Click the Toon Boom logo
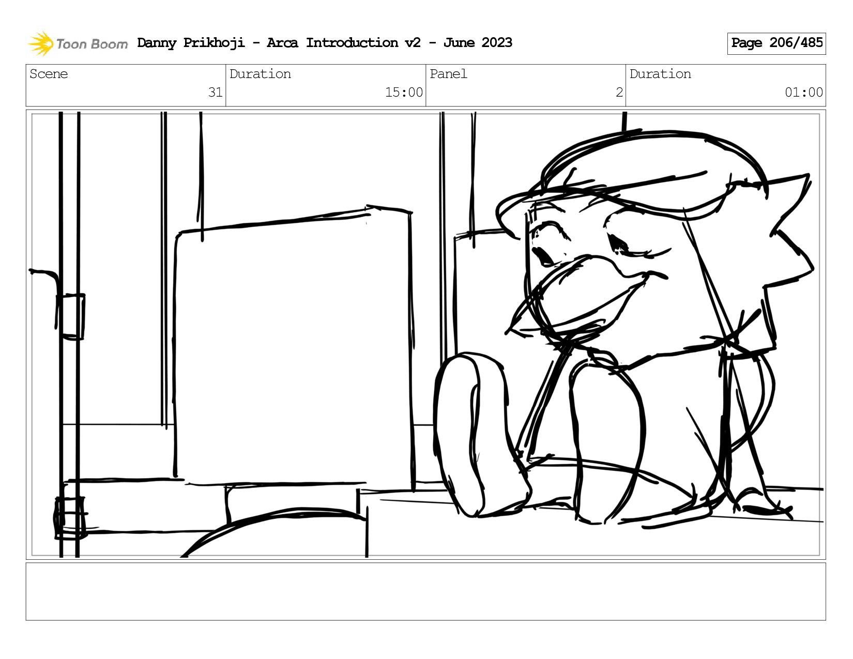The image size is (853, 659). (x=78, y=43)
